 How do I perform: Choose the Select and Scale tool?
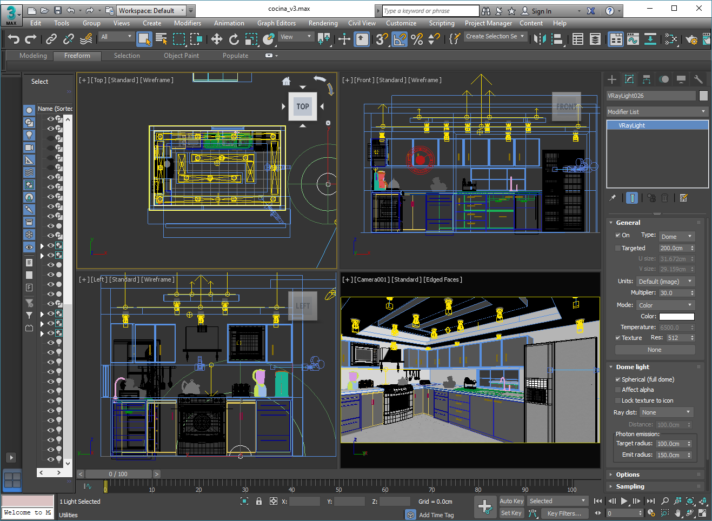251,39
